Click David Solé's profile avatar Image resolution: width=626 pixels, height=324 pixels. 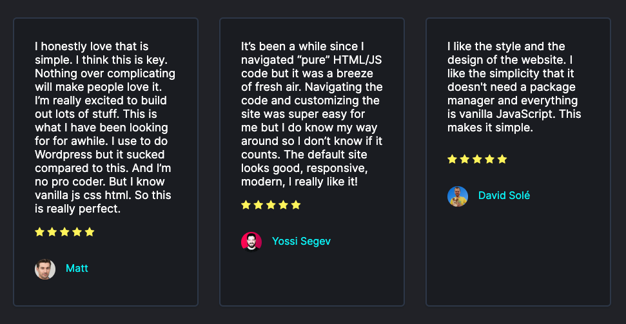[458, 196]
